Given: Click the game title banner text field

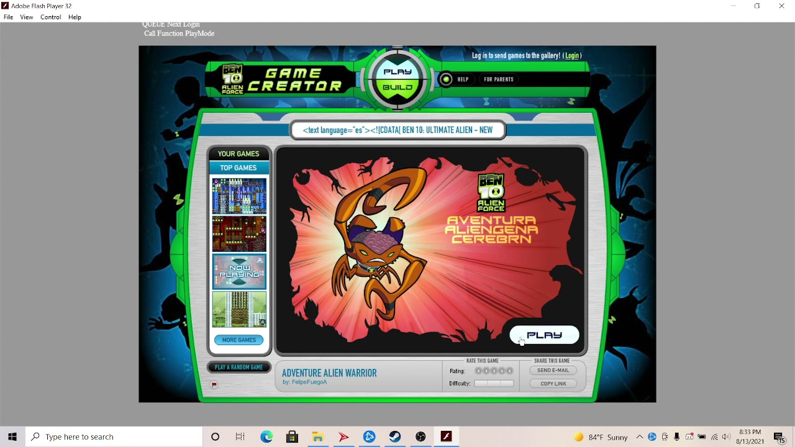Looking at the screenshot, I should tap(397, 130).
